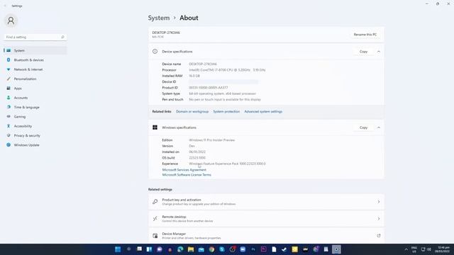Image resolution: width=454 pixels, height=255 pixels.
Task: Expand Remote desktop chevron
Action: (x=378, y=219)
